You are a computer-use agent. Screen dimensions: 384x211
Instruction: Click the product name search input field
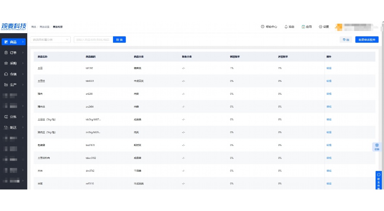(x=93, y=40)
